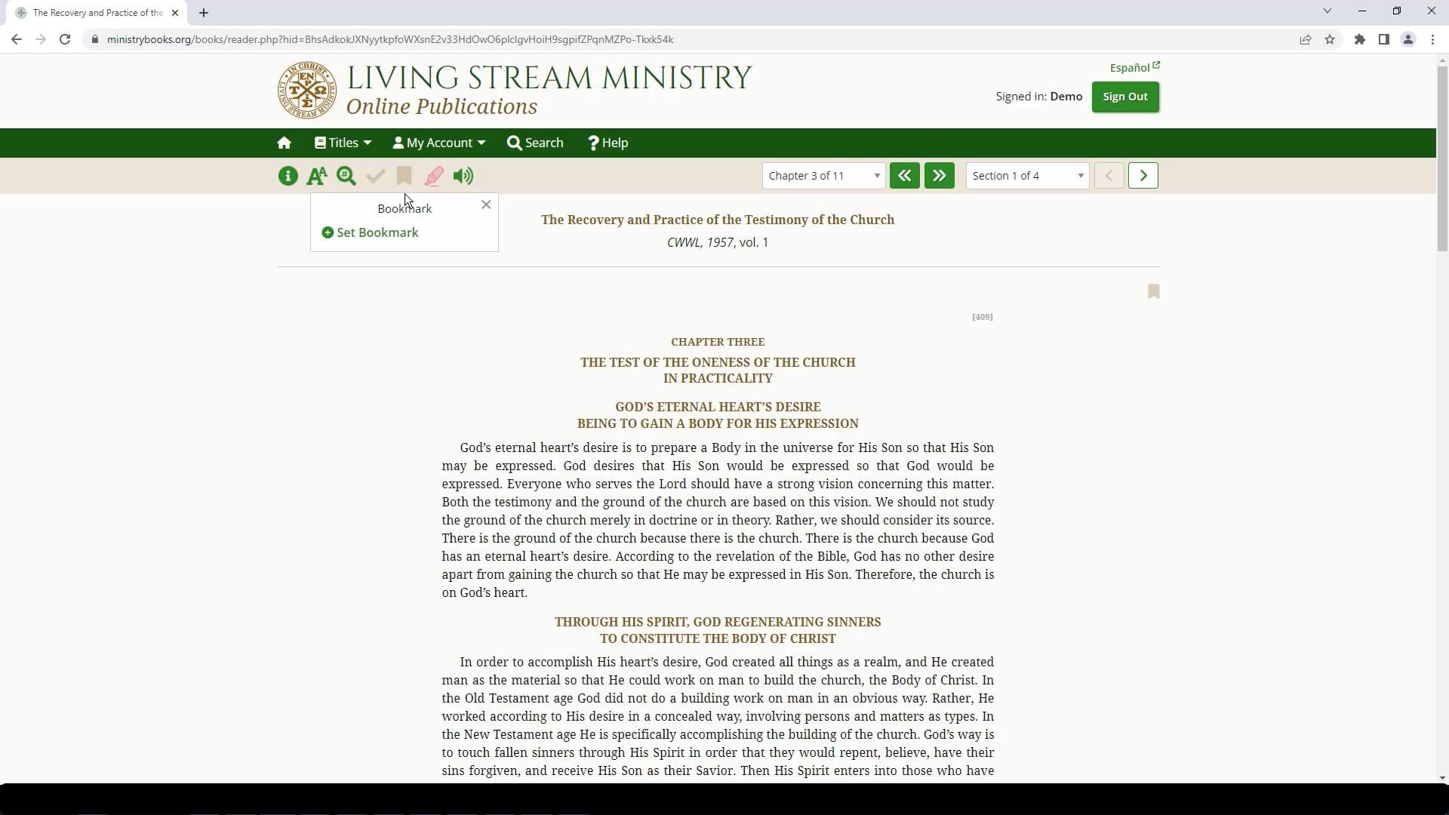Set a bookmark on current page
Screen dimensions: 1449x815
click(x=369, y=232)
